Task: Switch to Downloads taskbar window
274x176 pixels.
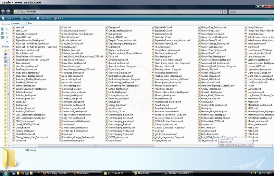Action: tap(83, 173)
